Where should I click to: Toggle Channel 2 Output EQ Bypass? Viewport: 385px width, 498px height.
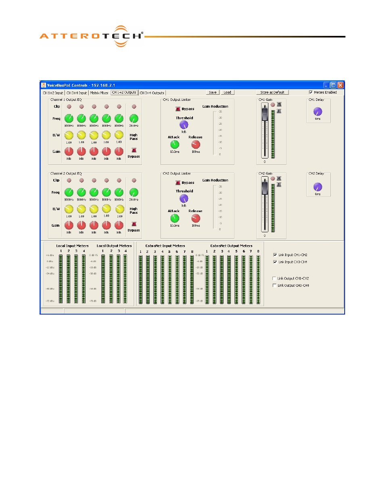pos(134,224)
